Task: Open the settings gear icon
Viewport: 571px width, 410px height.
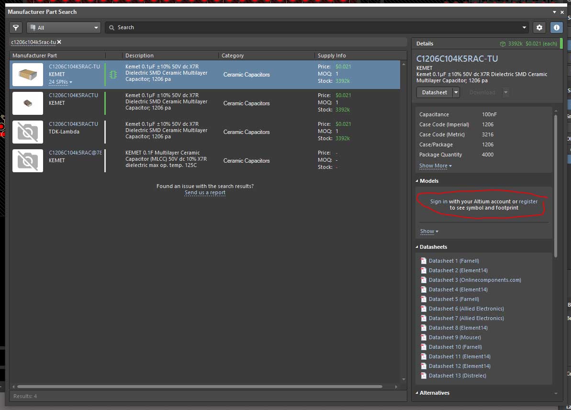Action: click(539, 28)
